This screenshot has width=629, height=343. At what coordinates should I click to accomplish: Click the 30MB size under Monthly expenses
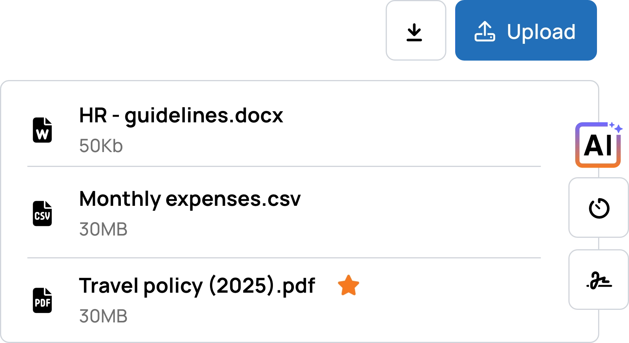click(x=103, y=229)
